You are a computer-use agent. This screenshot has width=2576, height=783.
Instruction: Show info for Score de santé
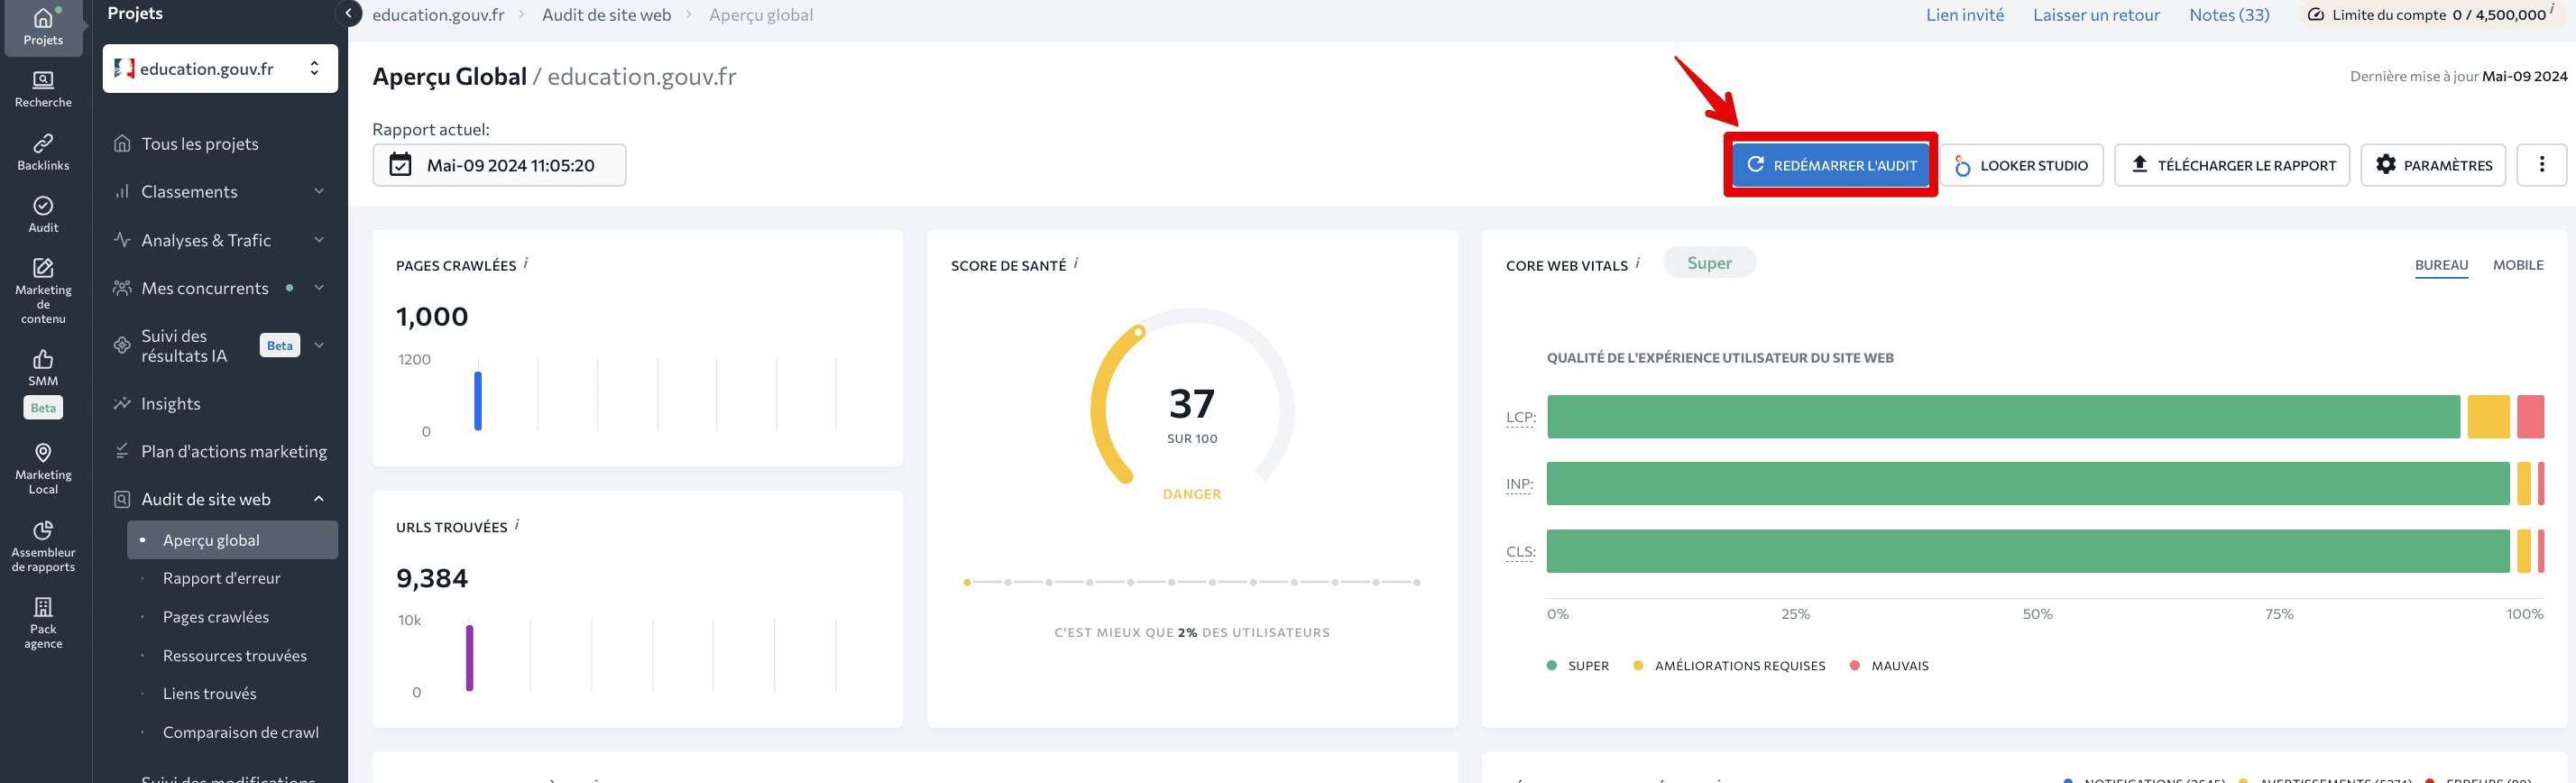(1076, 263)
